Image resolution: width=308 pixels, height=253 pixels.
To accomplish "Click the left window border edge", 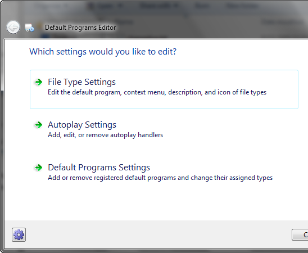I will point(2,138).
